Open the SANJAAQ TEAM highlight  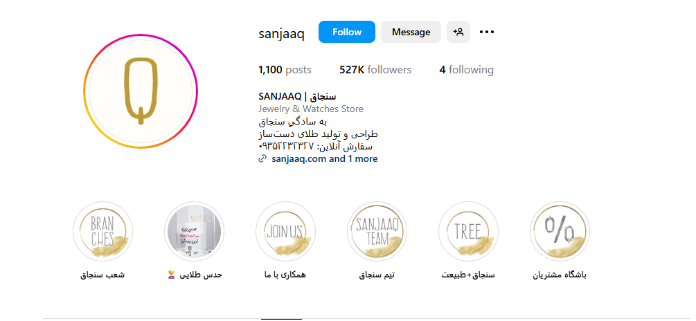click(377, 232)
